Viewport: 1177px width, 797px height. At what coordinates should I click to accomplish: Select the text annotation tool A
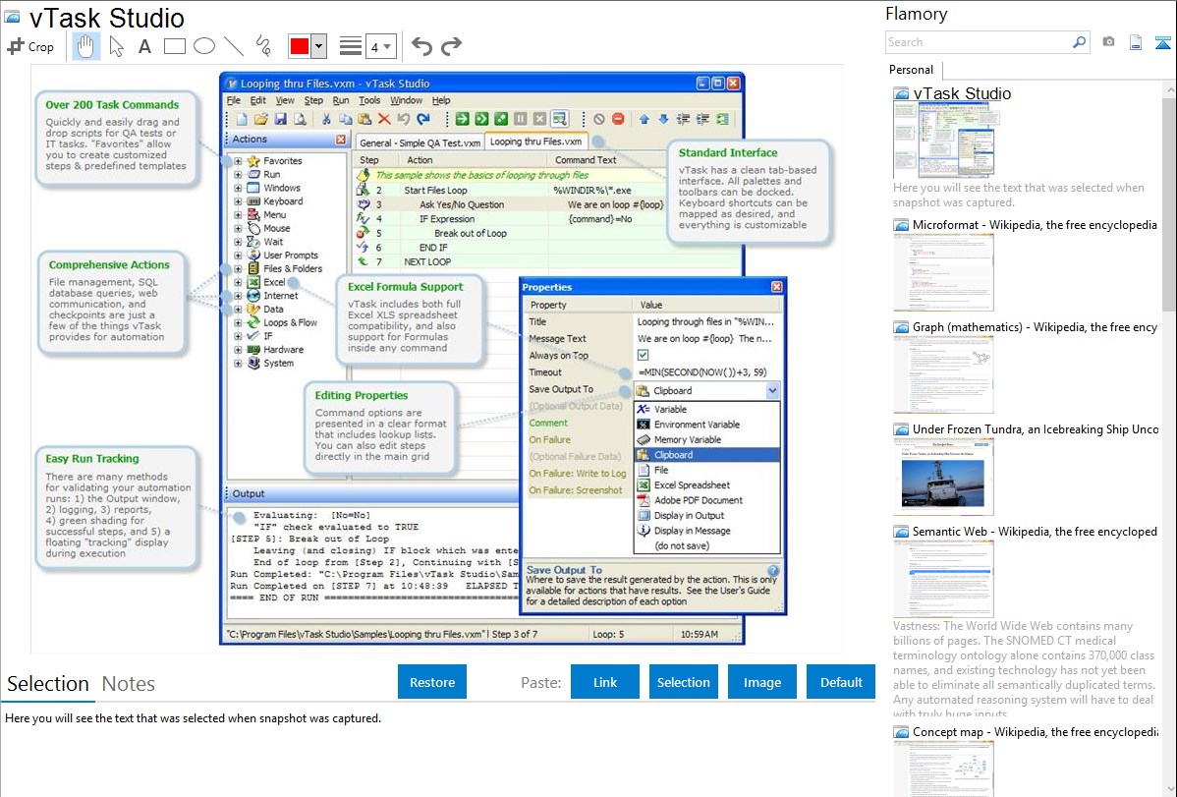point(144,46)
